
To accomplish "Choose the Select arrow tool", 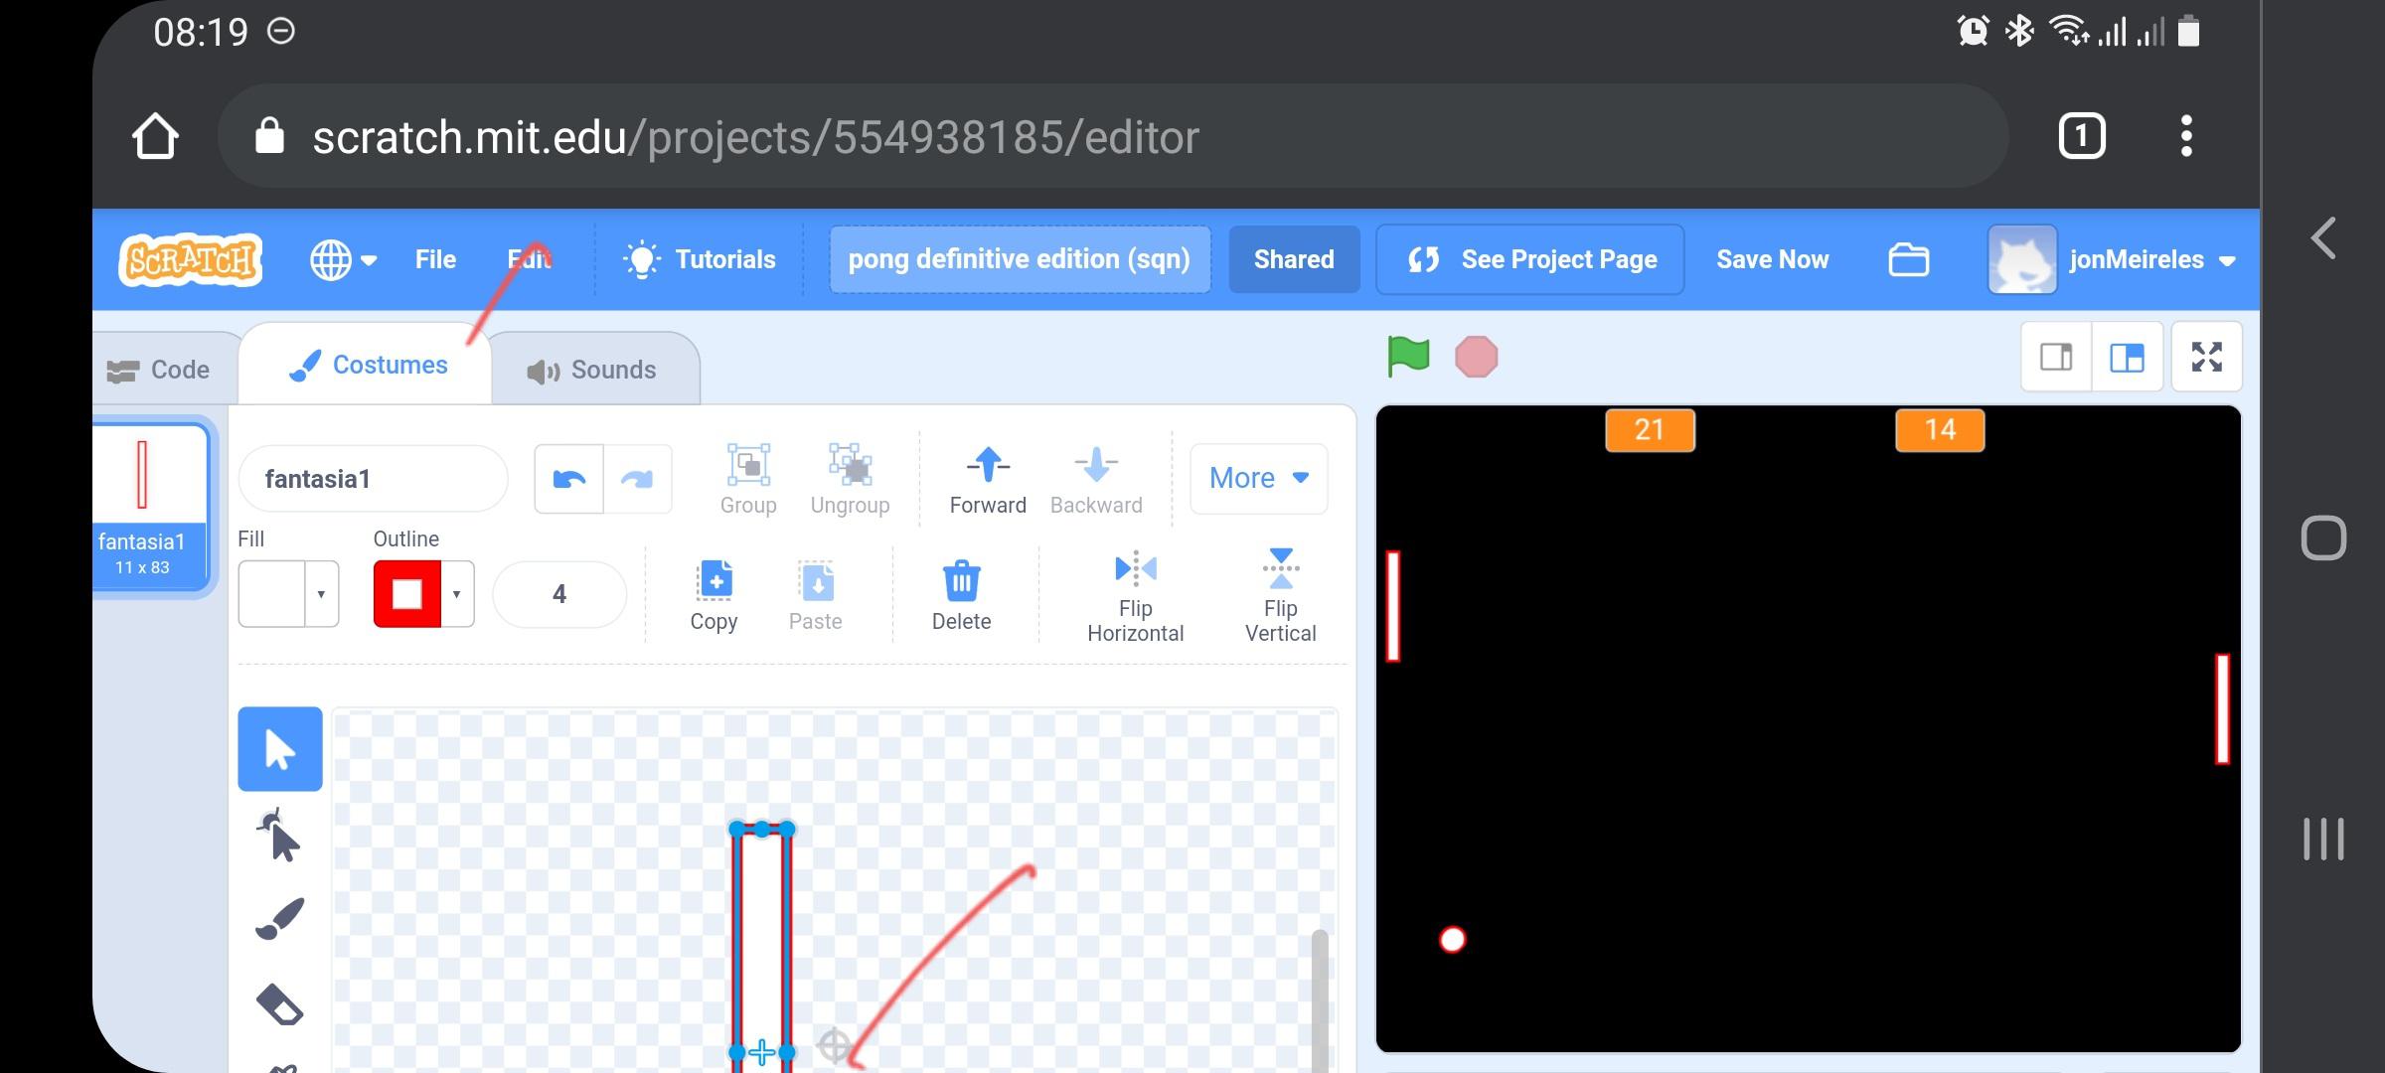I will tap(280, 749).
